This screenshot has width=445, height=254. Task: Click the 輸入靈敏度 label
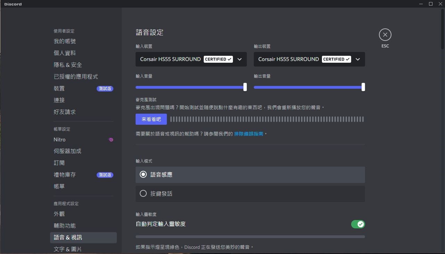[x=146, y=214]
